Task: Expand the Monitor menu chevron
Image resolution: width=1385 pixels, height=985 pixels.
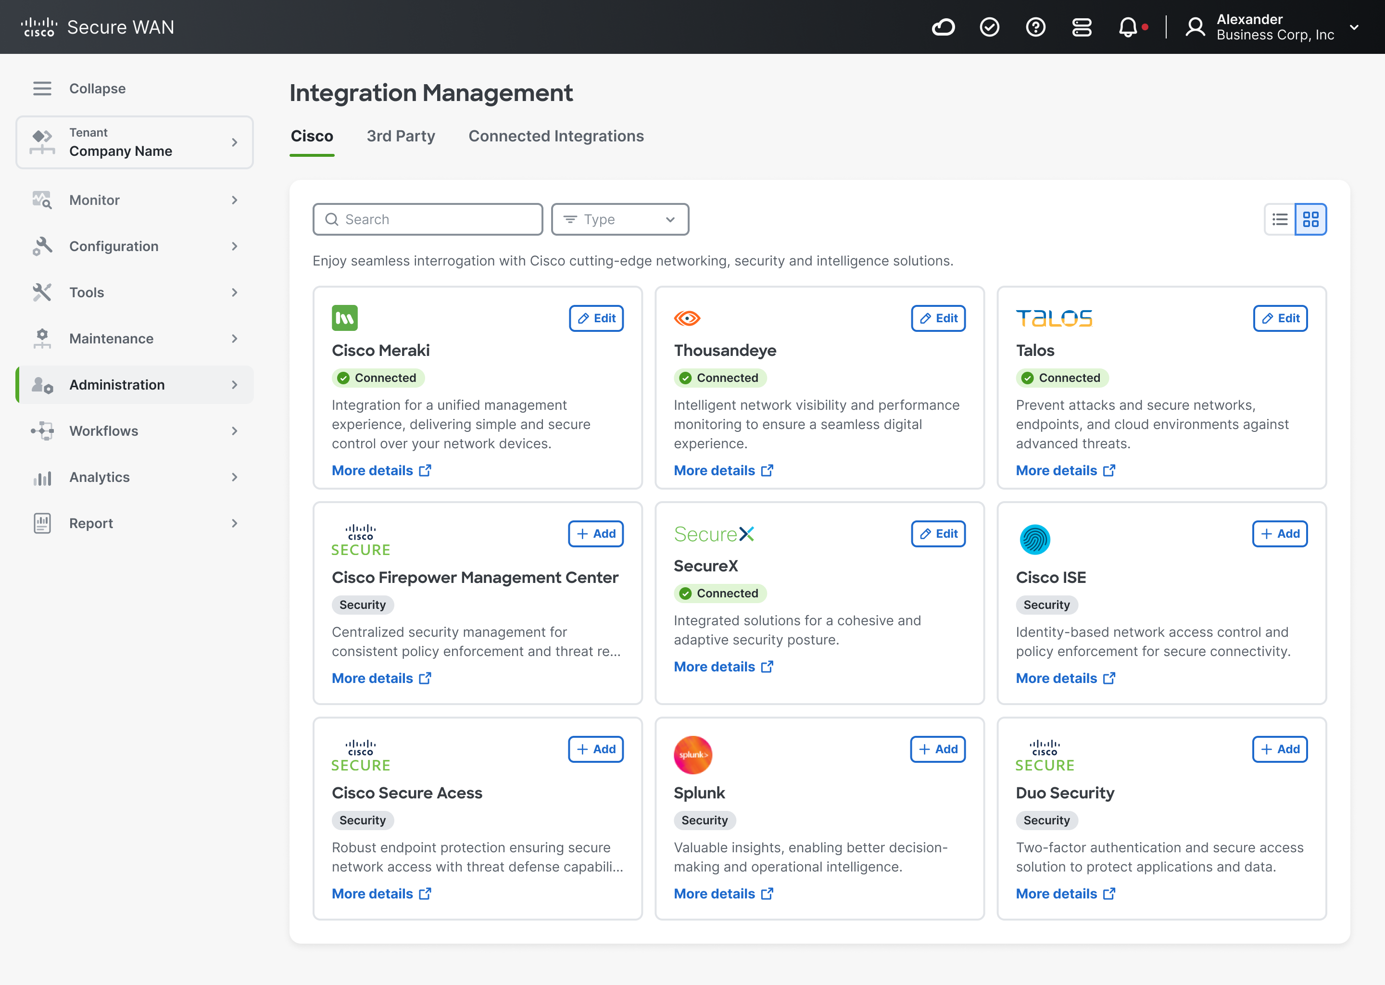Action: tap(234, 200)
